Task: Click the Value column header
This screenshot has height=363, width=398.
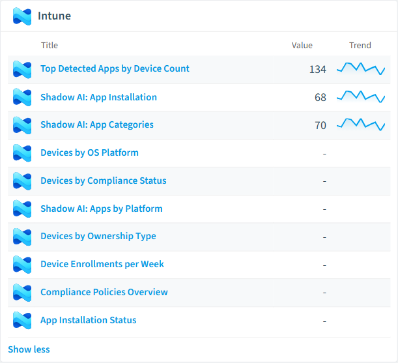Action: pos(302,46)
